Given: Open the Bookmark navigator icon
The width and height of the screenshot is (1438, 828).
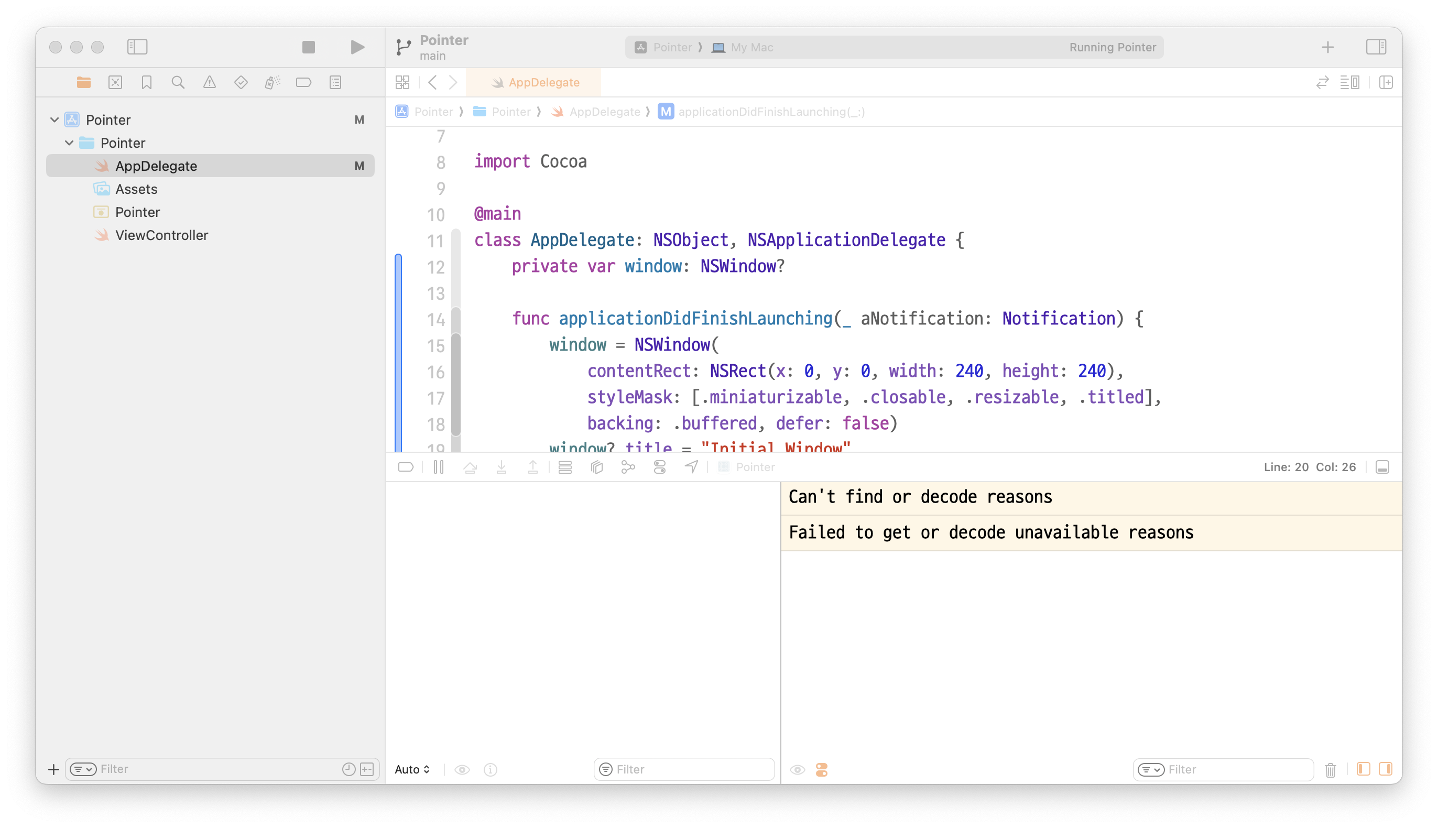Looking at the screenshot, I should click(x=147, y=82).
